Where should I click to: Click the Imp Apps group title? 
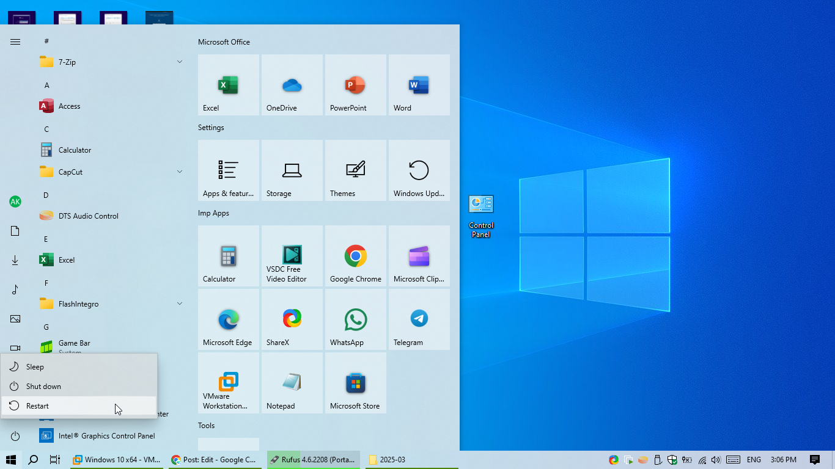[213, 213]
